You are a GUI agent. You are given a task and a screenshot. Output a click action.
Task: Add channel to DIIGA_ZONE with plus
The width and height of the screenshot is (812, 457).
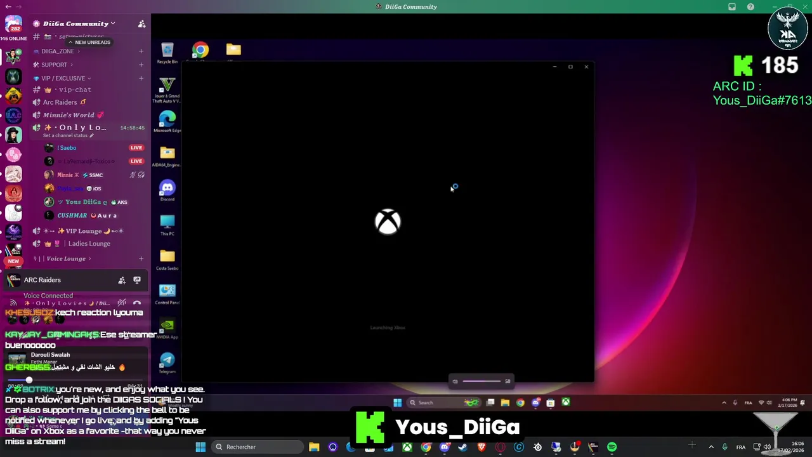[141, 51]
